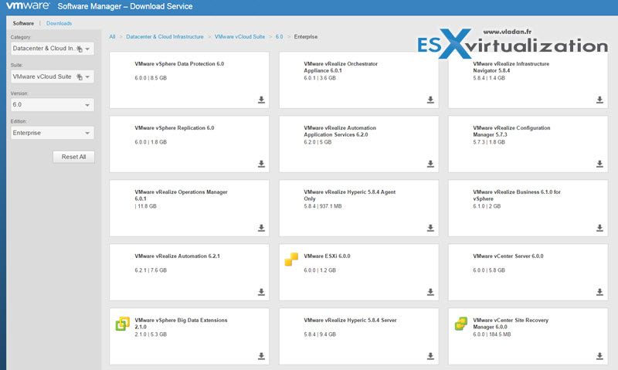Download vRealize Configuration Manager 5.7.3
The image size is (618, 370).
click(599, 164)
